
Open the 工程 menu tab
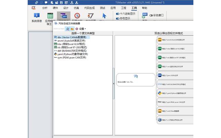pos(124,8)
